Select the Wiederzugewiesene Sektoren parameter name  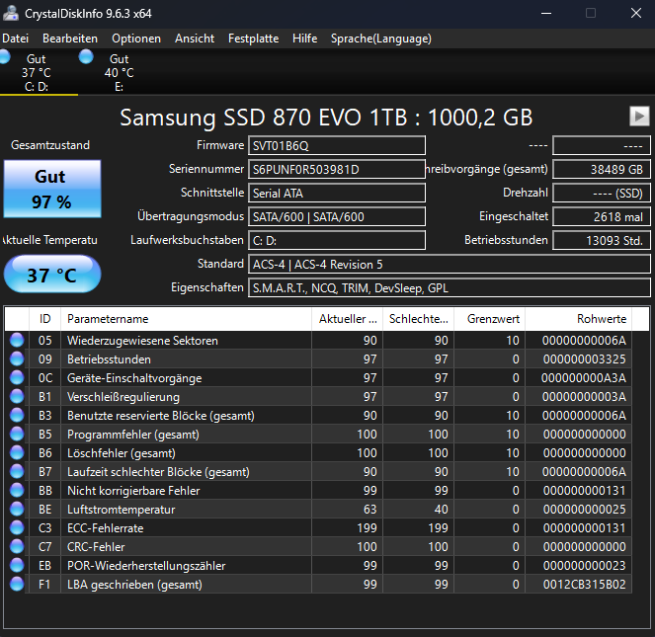pyautogui.click(x=142, y=341)
